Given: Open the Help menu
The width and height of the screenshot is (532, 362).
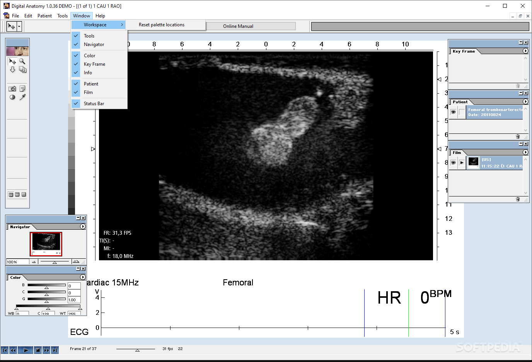Looking at the screenshot, I should [x=101, y=16].
